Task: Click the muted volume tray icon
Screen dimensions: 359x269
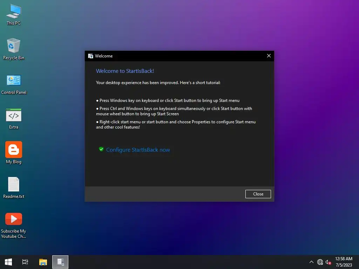Action: pyautogui.click(x=328, y=262)
